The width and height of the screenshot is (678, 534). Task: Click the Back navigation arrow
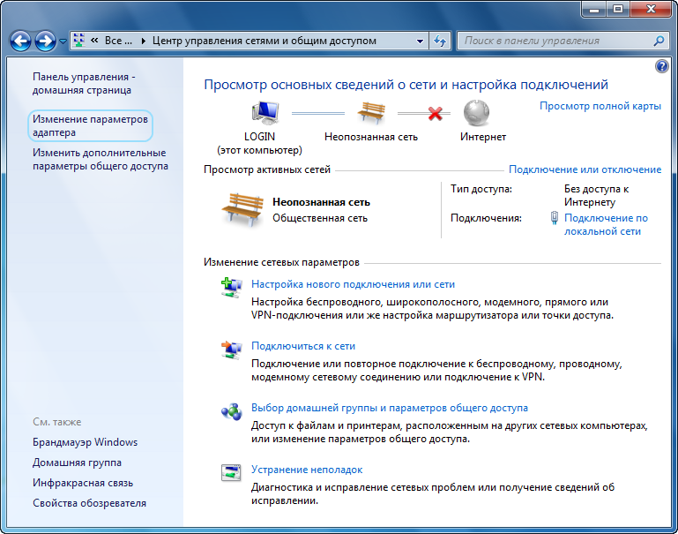[x=20, y=41]
